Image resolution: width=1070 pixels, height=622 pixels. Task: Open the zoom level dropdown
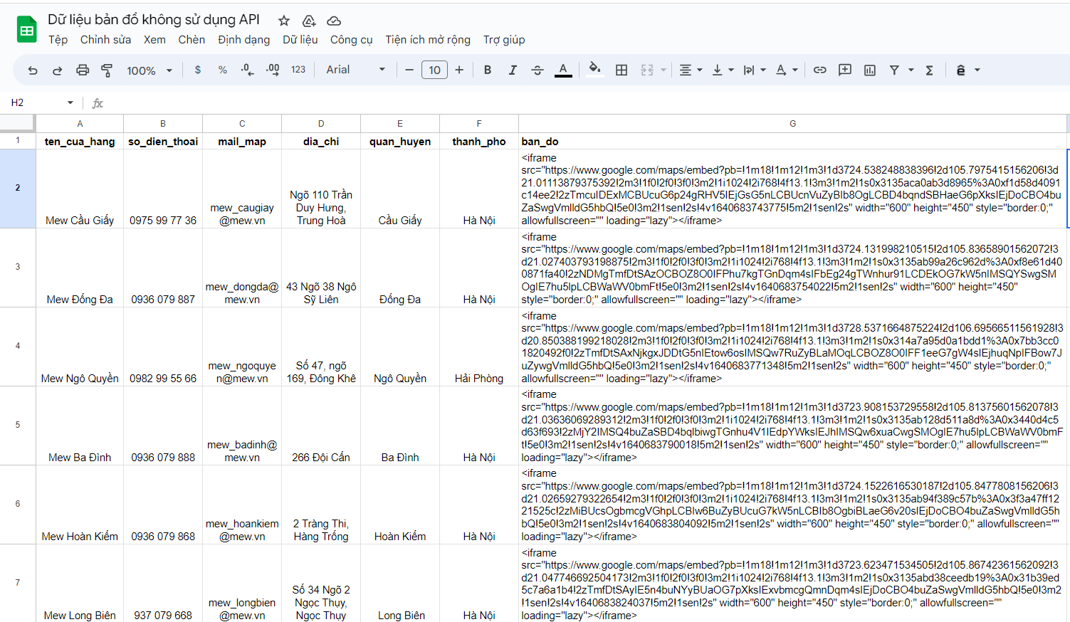tap(150, 70)
